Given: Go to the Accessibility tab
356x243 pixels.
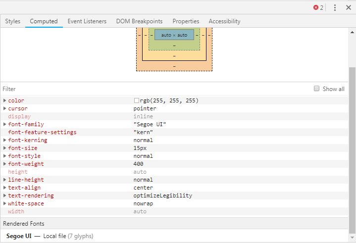Looking at the screenshot, I should pos(224,21).
